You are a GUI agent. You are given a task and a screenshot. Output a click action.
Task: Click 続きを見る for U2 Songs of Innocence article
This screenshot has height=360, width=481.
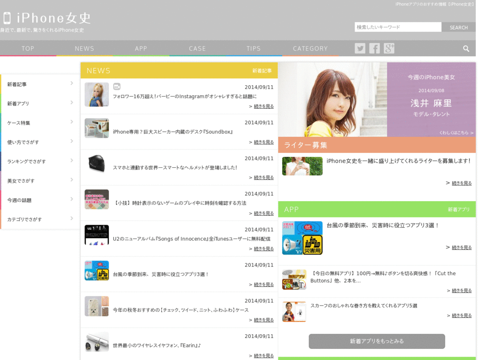[264, 248]
